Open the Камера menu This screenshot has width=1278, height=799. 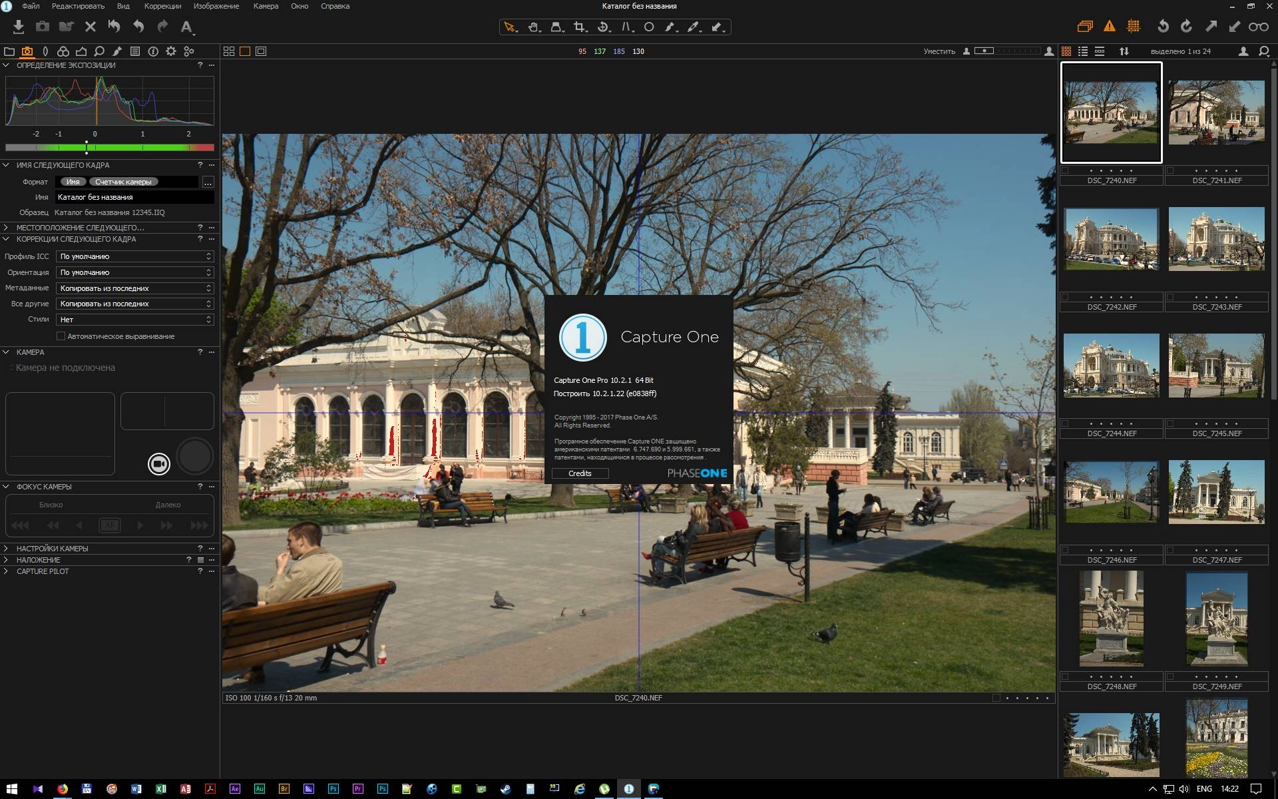click(x=266, y=6)
